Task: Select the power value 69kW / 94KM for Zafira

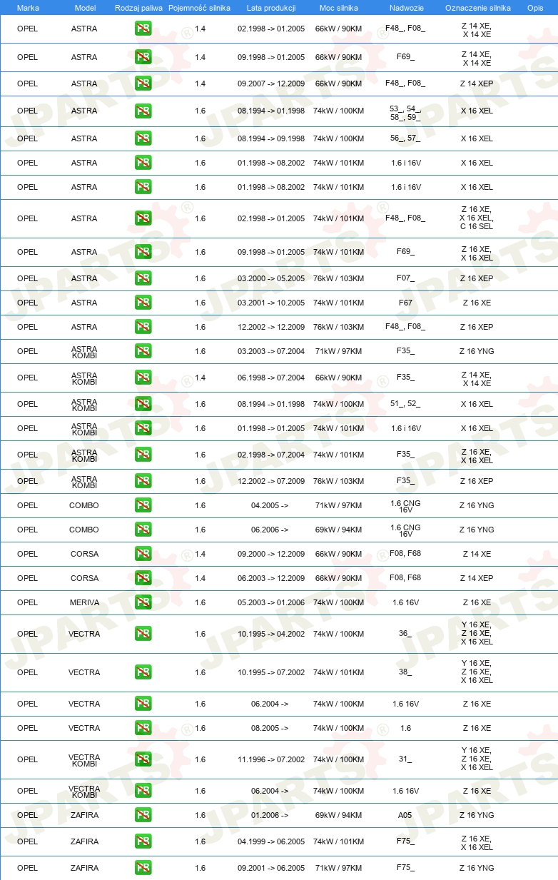Action: tap(339, 815)
